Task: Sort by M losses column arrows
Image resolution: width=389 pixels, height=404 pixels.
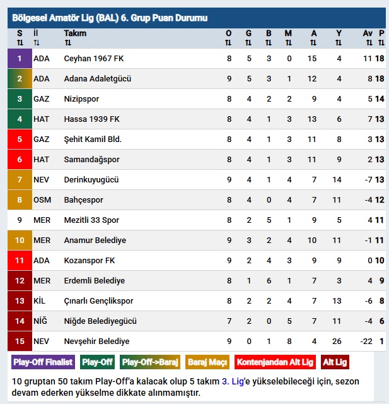Action: pos(288,43)
